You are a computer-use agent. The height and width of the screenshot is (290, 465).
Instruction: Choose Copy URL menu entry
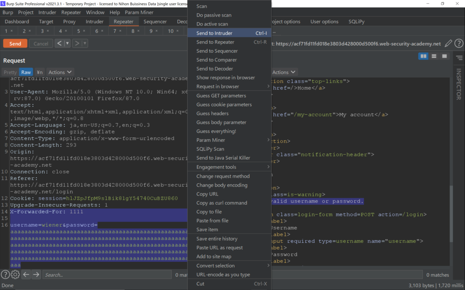pos(229,194)
